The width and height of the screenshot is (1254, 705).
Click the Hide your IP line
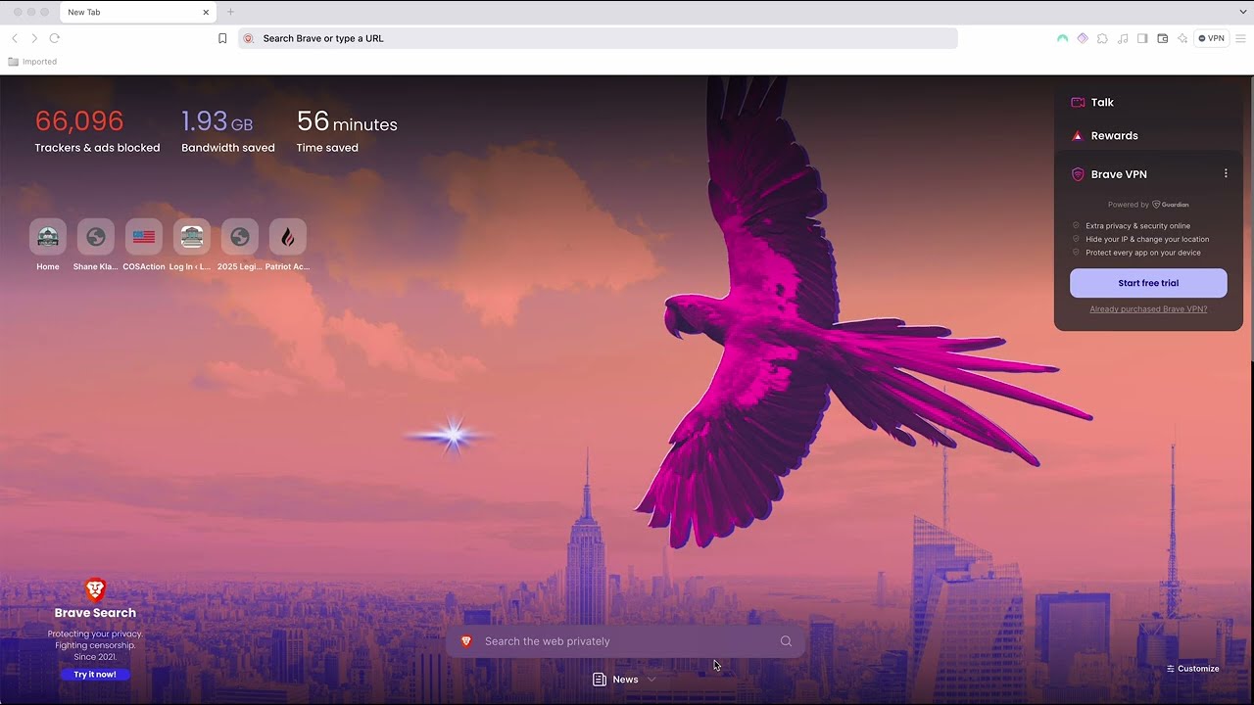(x=1147, y=239)
